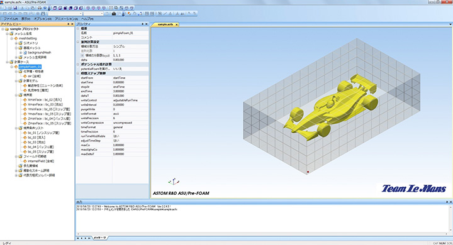Click the line measure tool icon
This screenshot has width=453, height=245.
[165, 14]
